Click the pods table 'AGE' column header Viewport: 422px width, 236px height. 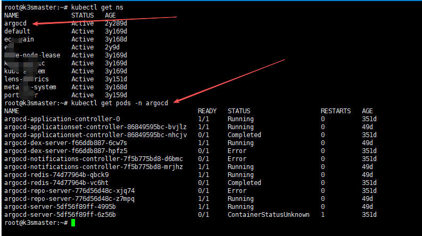coord(367,111)
